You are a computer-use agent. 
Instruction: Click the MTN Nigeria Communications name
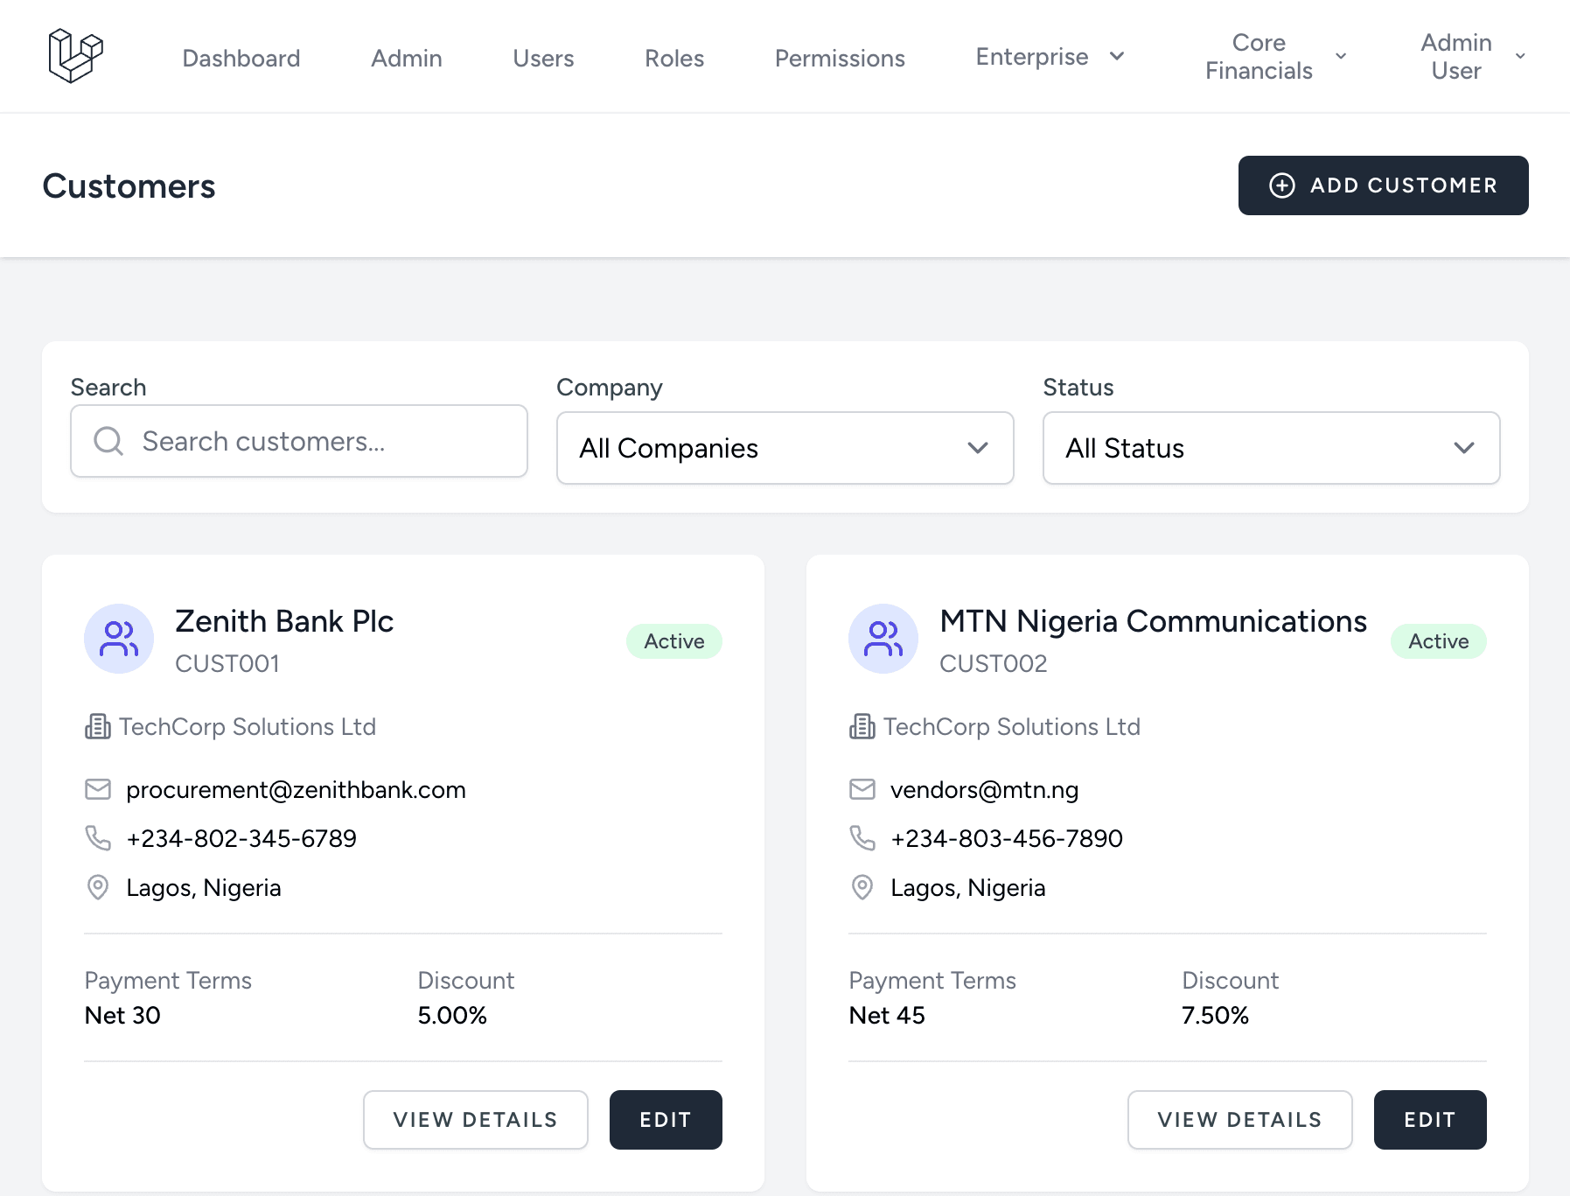click(1153, 621)
